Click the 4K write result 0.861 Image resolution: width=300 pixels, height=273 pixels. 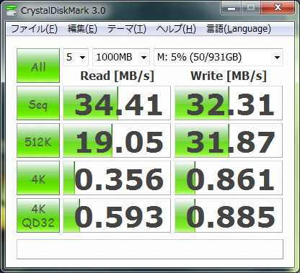pos(229,178)
